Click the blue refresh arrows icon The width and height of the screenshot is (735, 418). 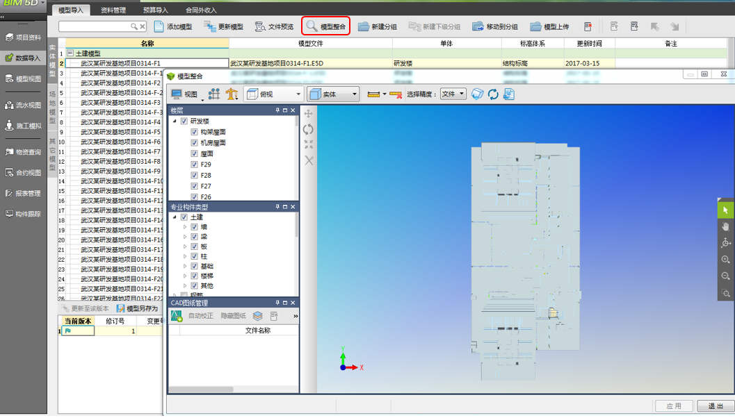click(x=493, y=94)
